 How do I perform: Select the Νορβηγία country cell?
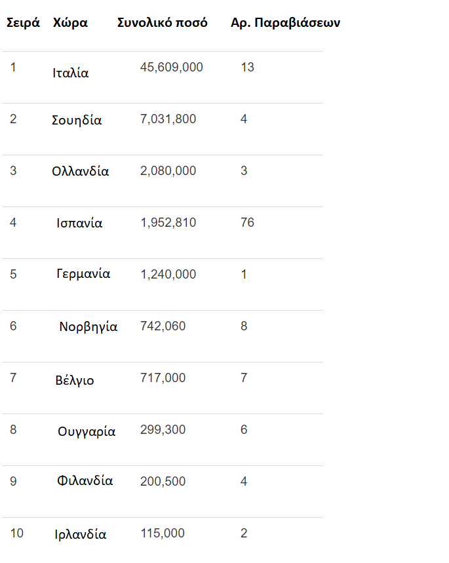tap(88, 327)
